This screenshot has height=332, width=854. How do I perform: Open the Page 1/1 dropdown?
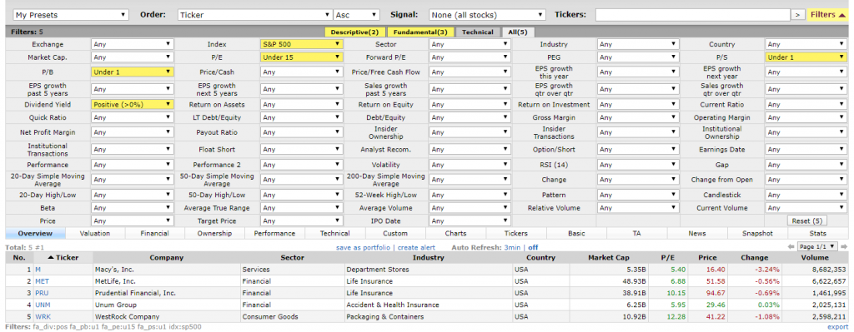click(817, 247)
